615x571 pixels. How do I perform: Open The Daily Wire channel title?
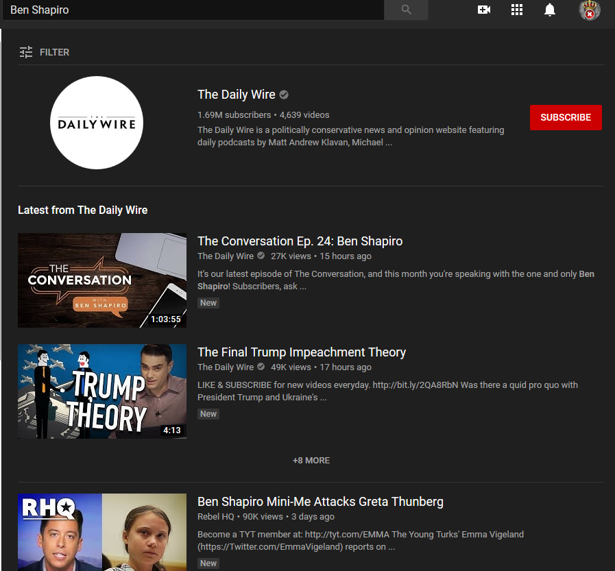236,95
